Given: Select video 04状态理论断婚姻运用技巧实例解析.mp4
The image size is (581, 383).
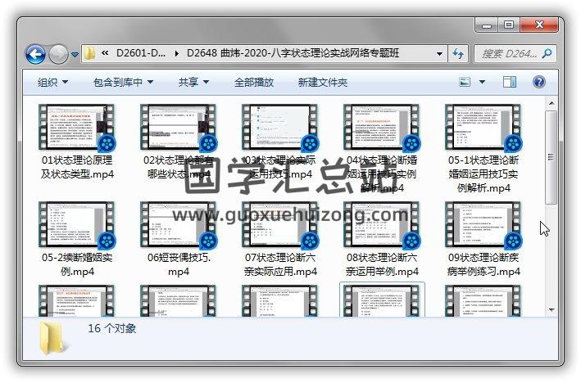Looking at the screenshot, I should (x=382, y=149).
